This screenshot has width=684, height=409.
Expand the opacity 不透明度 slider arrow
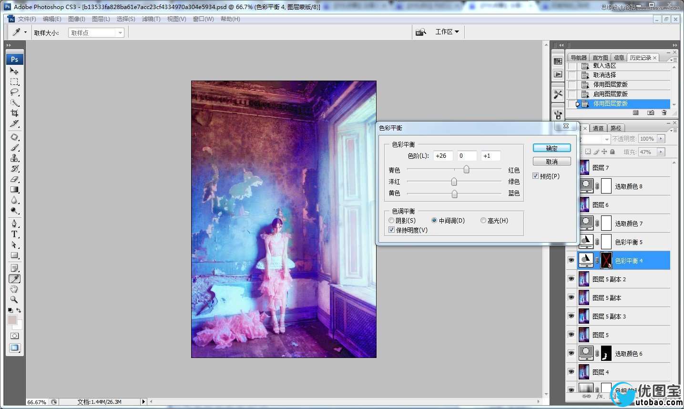click(661, 139)
